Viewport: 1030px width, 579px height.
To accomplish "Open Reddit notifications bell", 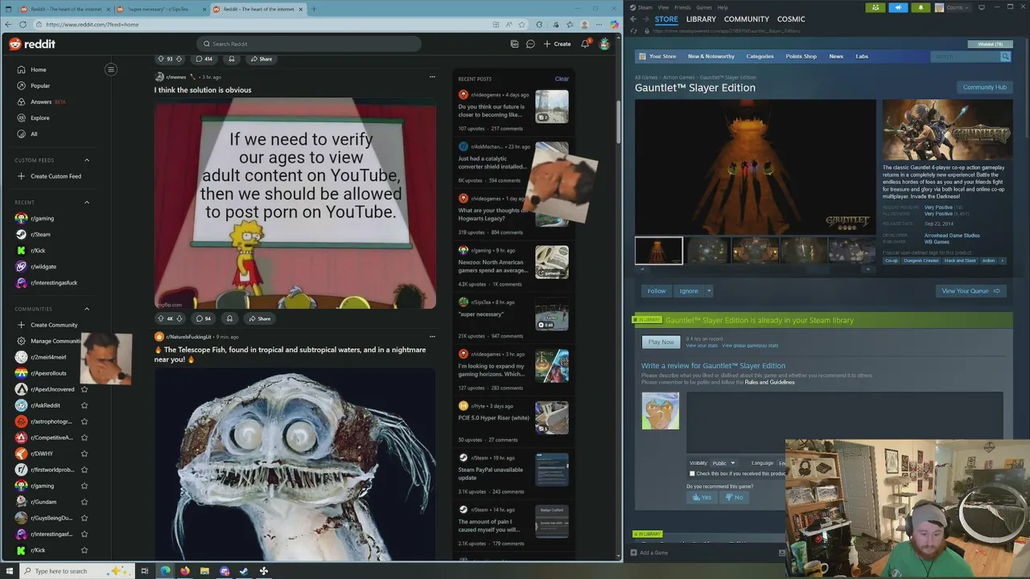I will pos(585,44).
